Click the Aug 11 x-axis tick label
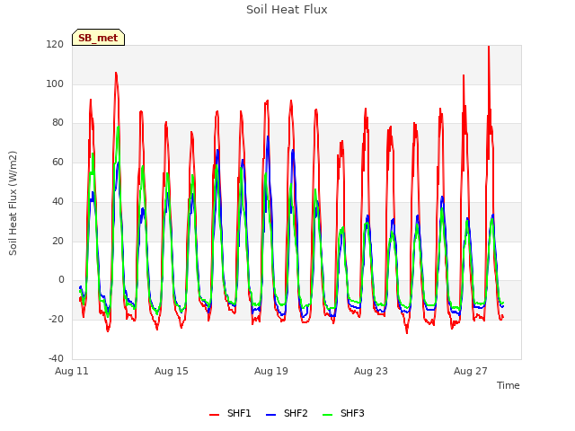This screenshot has height=431, width=575. (72, 371)
